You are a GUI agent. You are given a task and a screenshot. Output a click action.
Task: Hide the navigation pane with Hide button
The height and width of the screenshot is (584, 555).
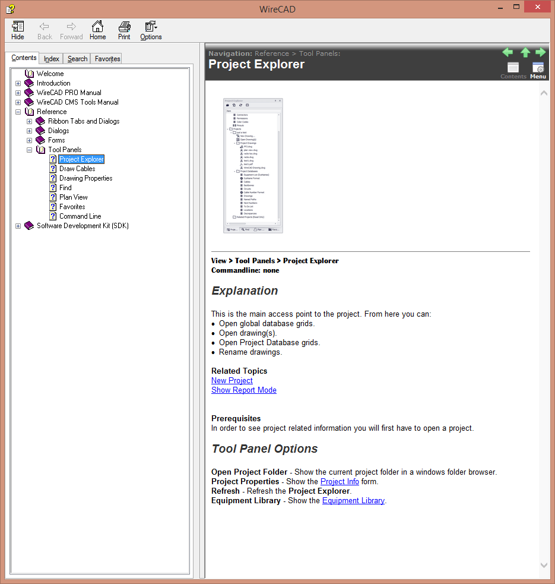17,30
